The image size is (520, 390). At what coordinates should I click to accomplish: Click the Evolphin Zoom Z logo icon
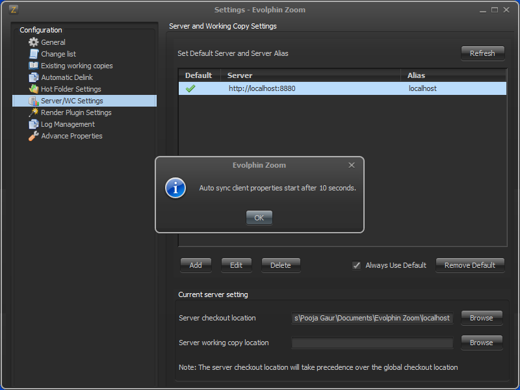(x=13, y=10)
